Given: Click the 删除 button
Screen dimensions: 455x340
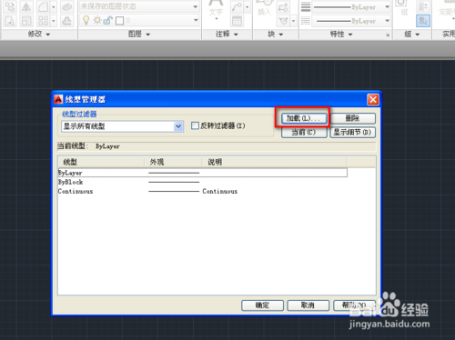Looking at the screenshot, I should pos(353,118).
